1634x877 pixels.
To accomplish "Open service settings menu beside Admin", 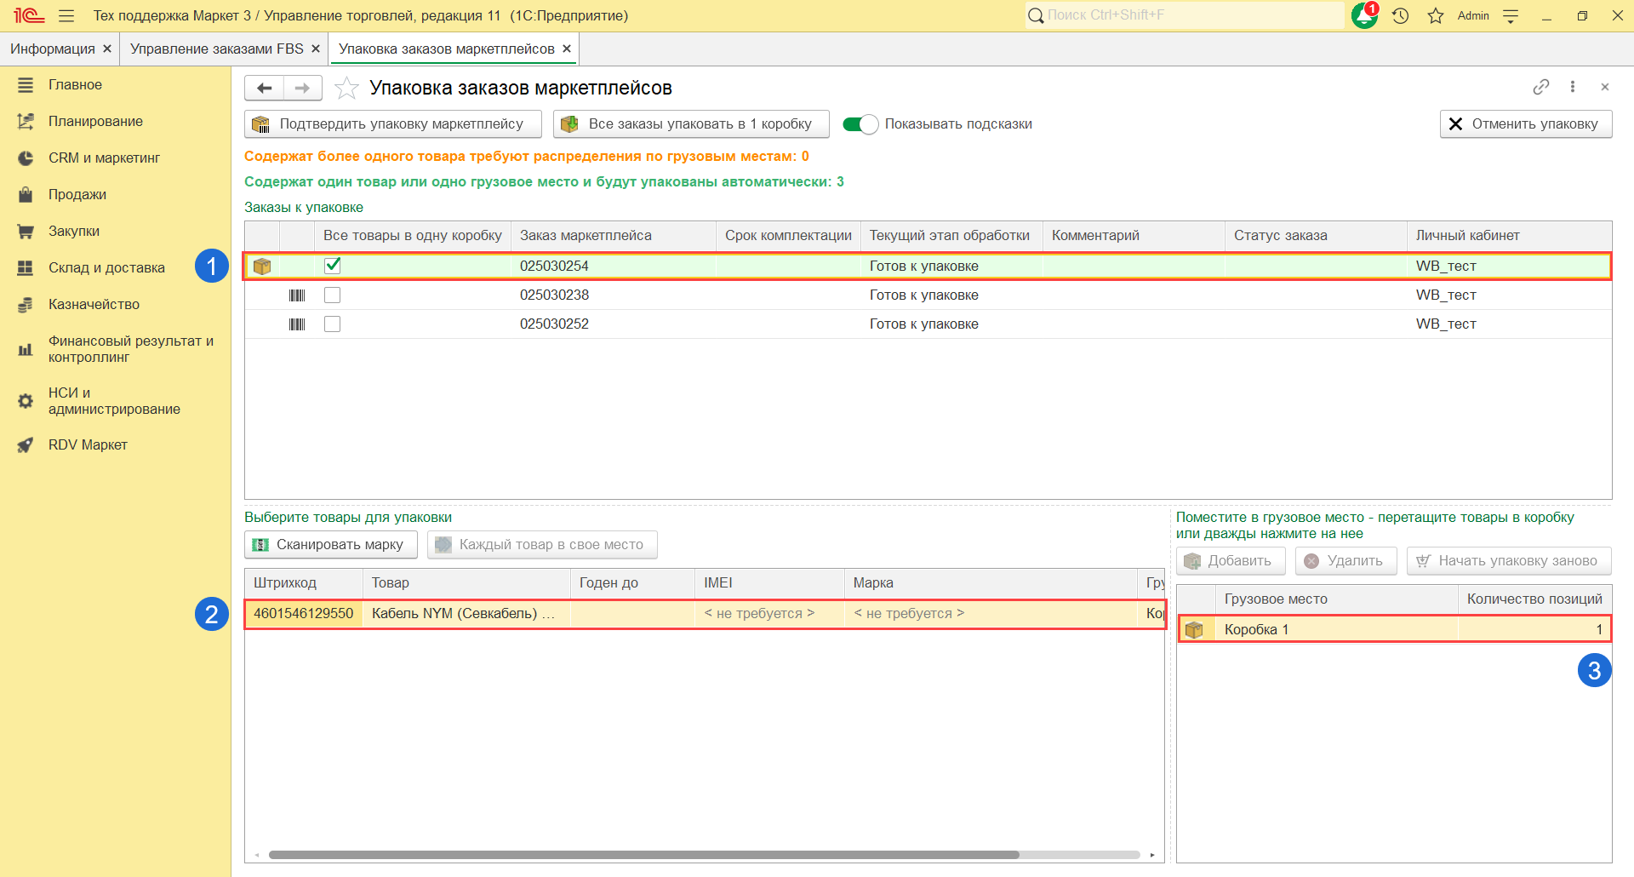I will (x=1511, y=16).
